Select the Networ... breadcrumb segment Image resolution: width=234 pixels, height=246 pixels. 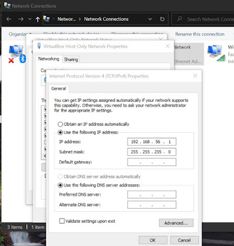pos(67,19)
